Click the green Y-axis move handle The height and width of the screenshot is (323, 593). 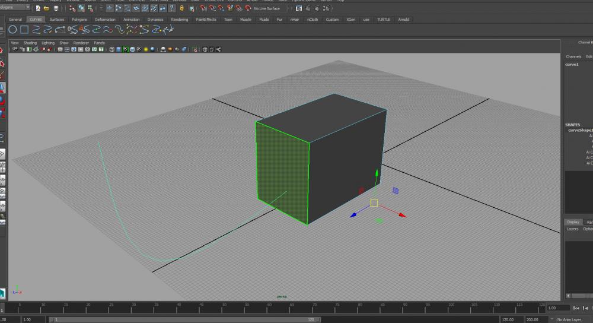[x=377, y=173]
